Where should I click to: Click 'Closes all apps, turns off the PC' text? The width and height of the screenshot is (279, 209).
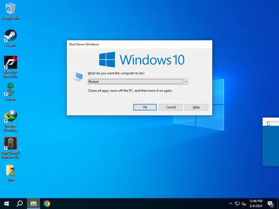pos(130,91)
